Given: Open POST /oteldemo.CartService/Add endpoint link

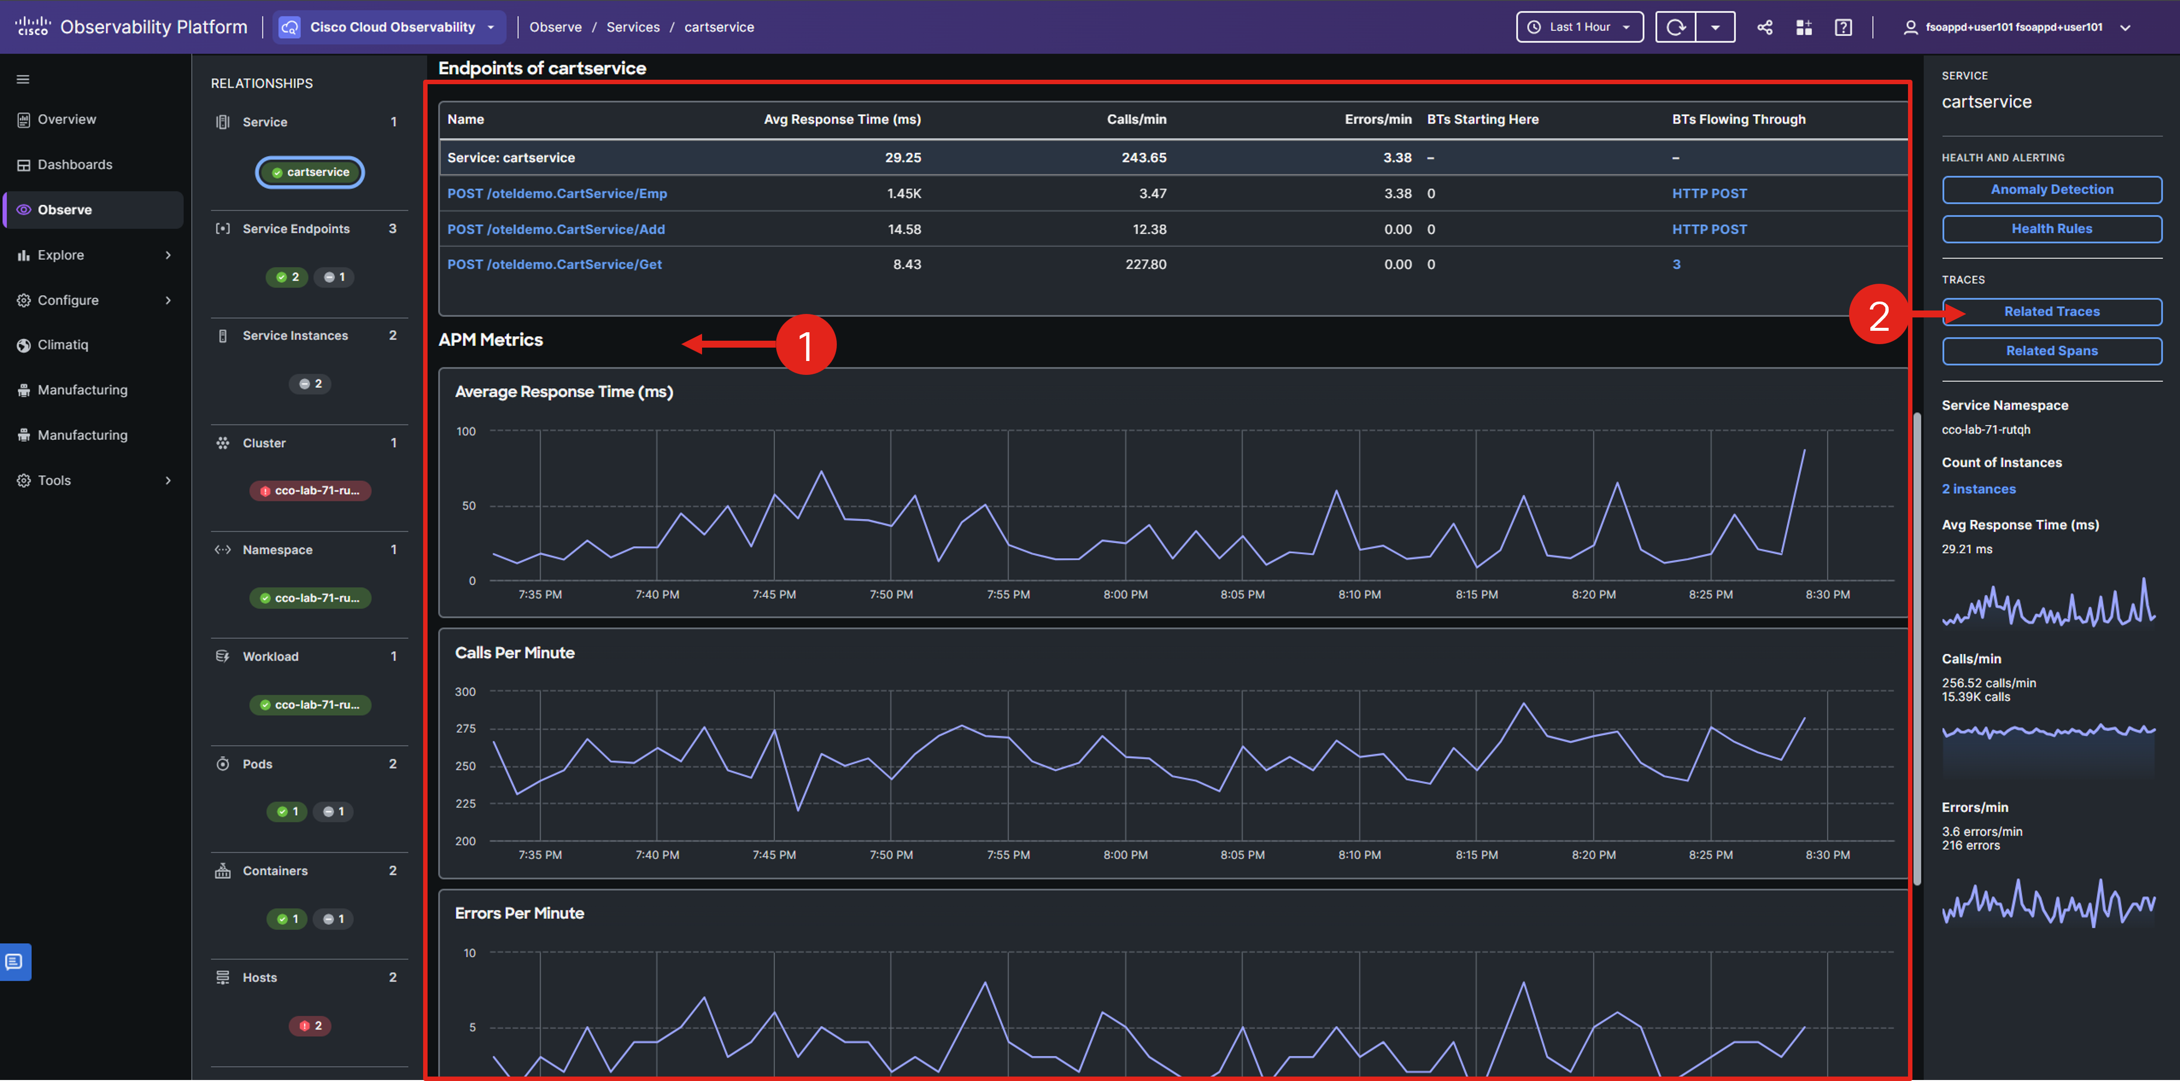Looking at the screenshot, I should coord(555,229).
